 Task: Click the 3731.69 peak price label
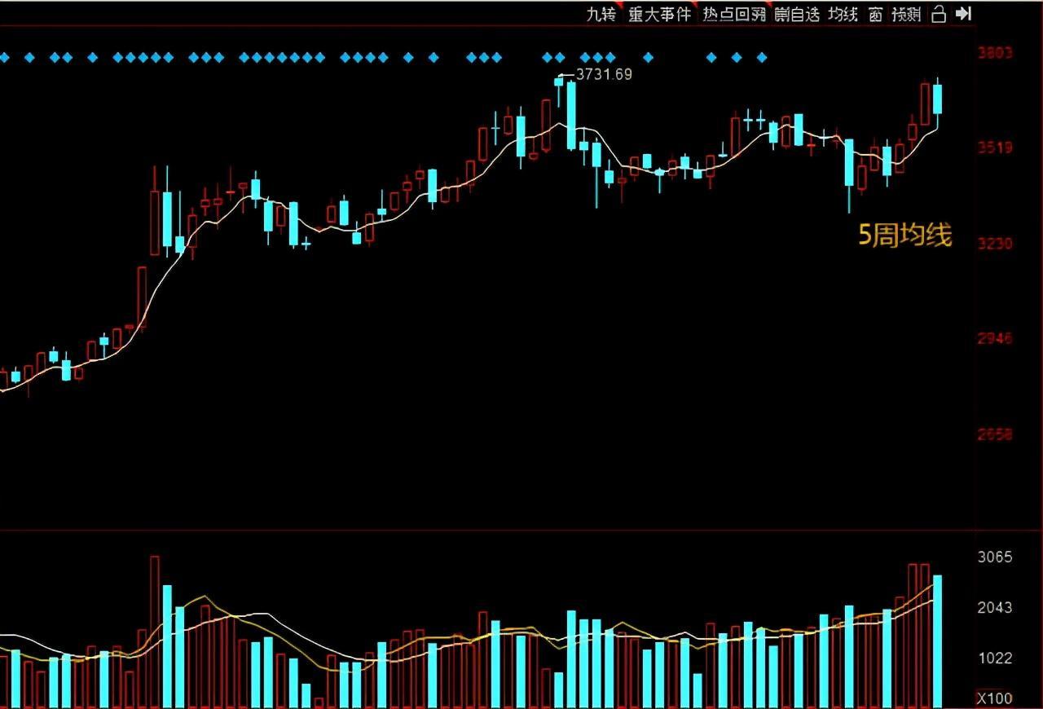tap(604, 74)
